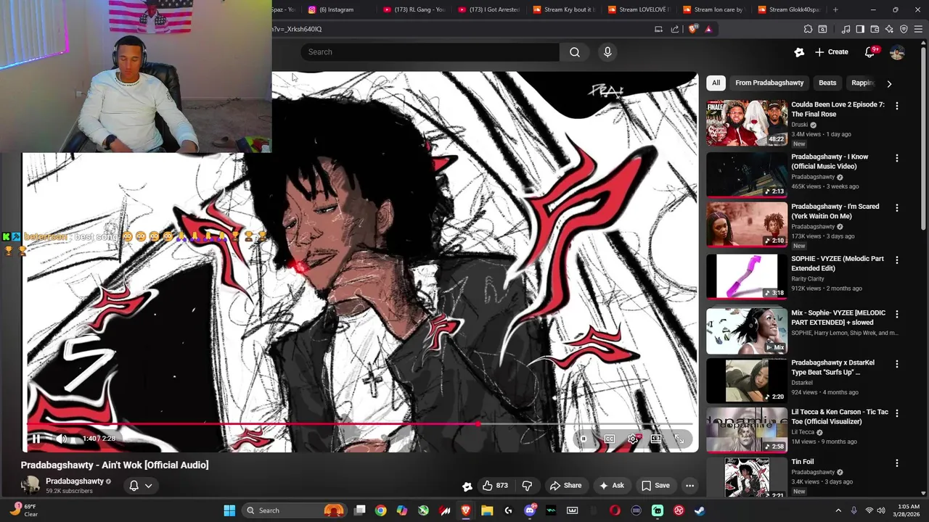Image resolution: width=929 pixels, height=522 pixels.
Task: Open File Explorer from the taskbar
Action: tap(487, 510)
